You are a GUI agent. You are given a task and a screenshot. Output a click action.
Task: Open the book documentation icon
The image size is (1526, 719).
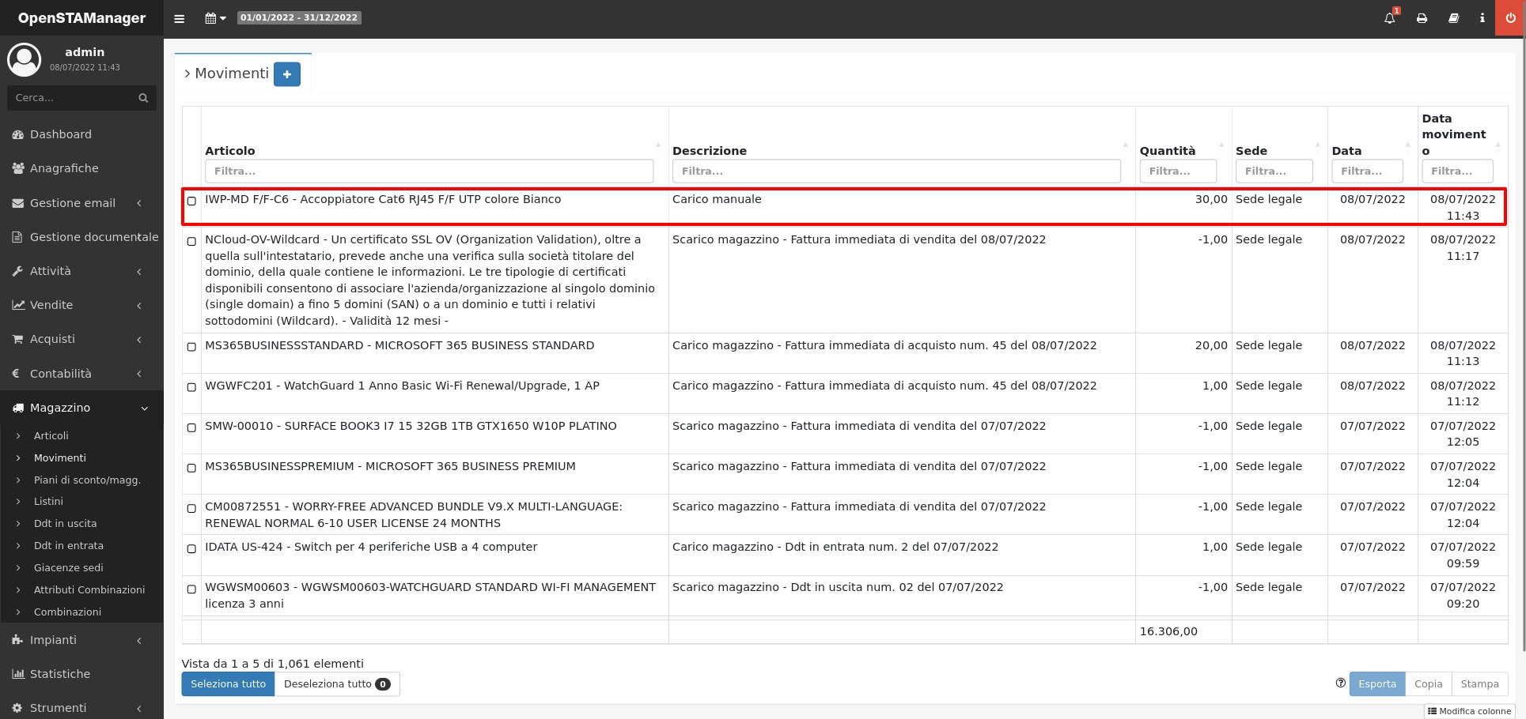(x=1453, y=18)
